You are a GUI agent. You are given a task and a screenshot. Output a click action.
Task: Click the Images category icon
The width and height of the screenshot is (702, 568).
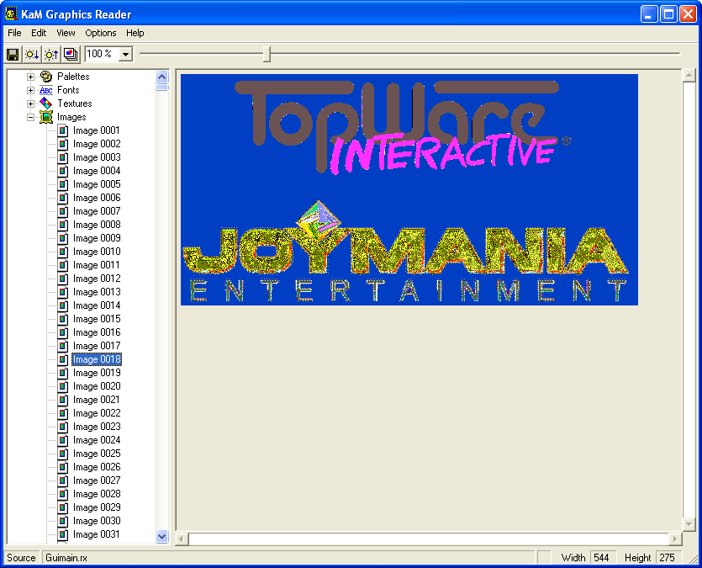coord(46,117)
